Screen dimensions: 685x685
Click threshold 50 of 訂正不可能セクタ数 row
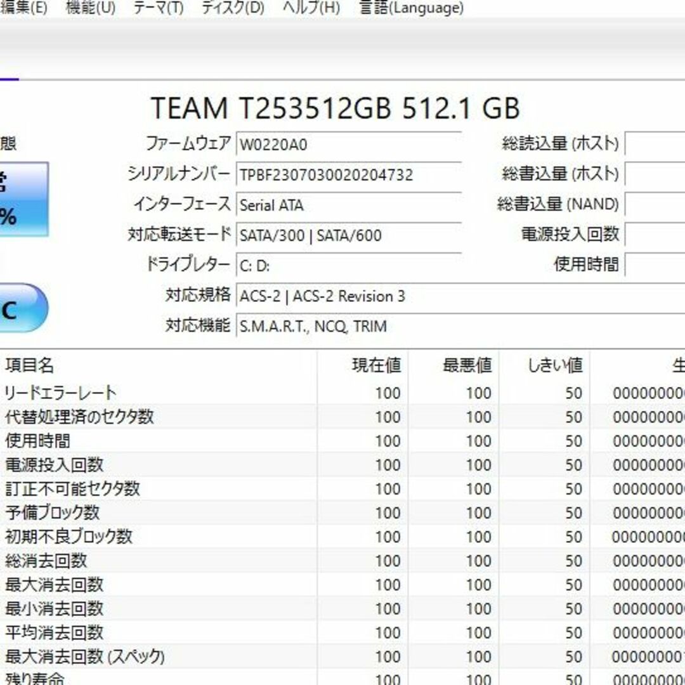573,489
